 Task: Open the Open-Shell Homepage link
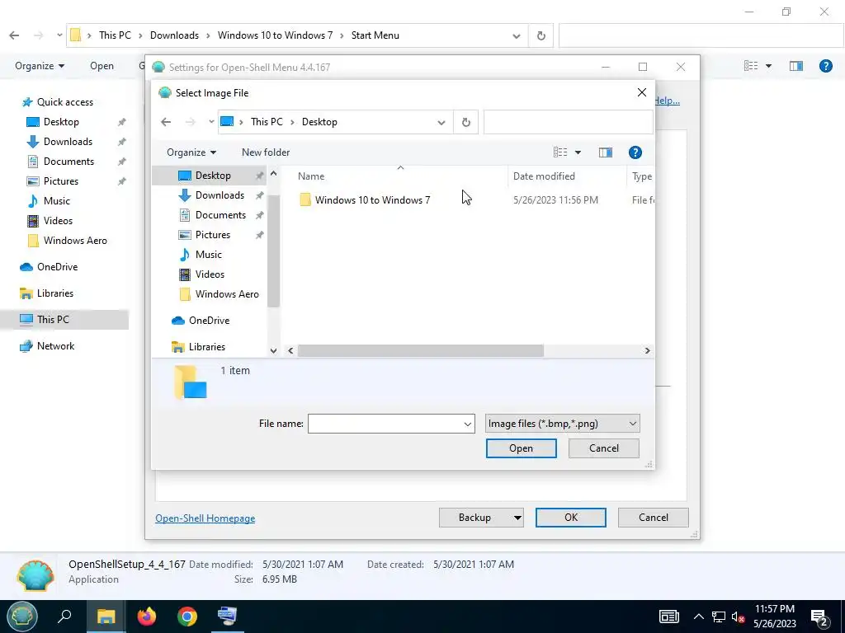point(205,518)
